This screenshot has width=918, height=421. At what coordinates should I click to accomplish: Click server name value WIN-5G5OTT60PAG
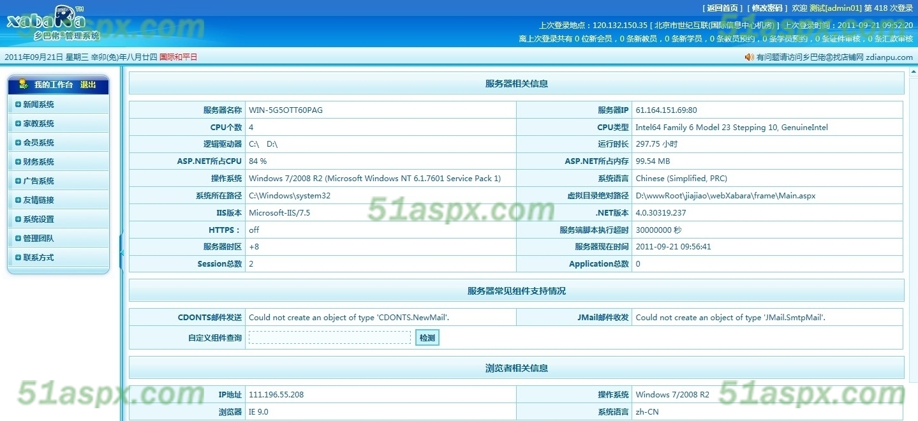click(x=286, y=110)
